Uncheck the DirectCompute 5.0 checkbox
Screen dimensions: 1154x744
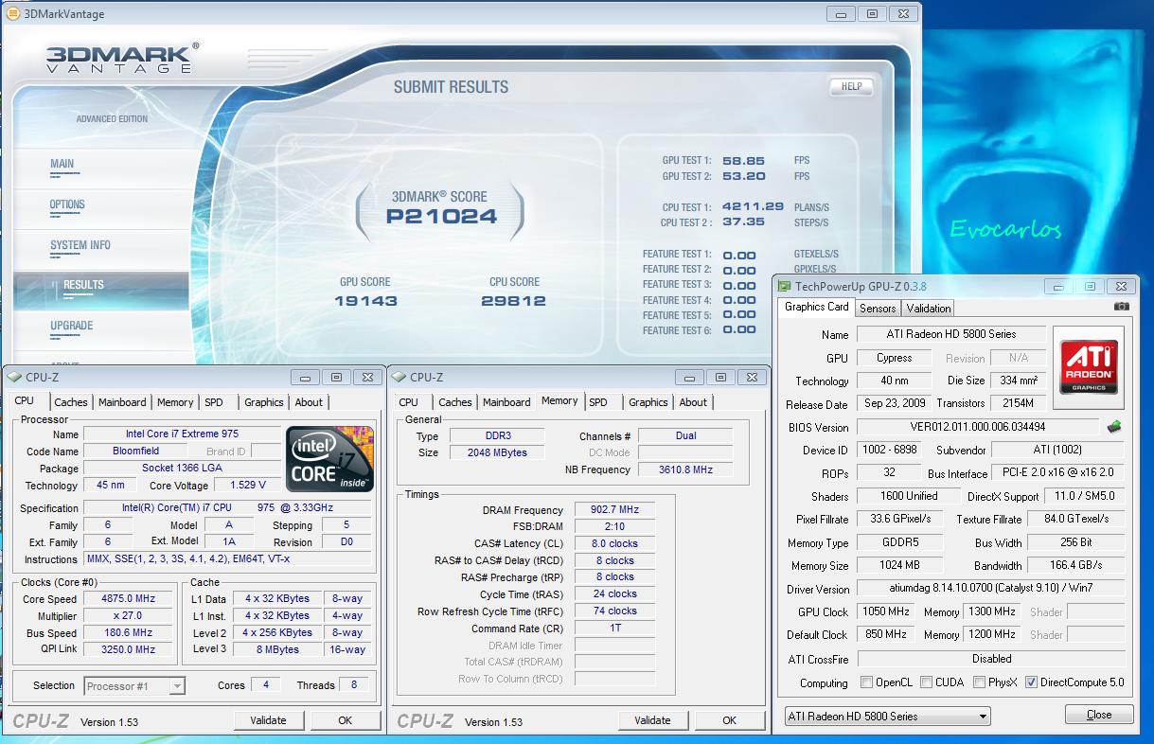pos(1031,682)
